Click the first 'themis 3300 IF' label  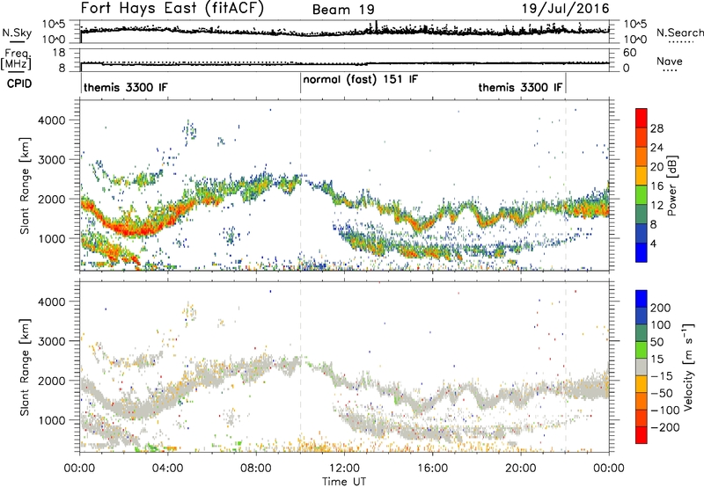125,87
